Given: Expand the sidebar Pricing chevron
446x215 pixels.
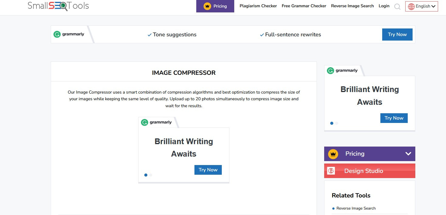Looking at the screenshot, I should 408,154.
